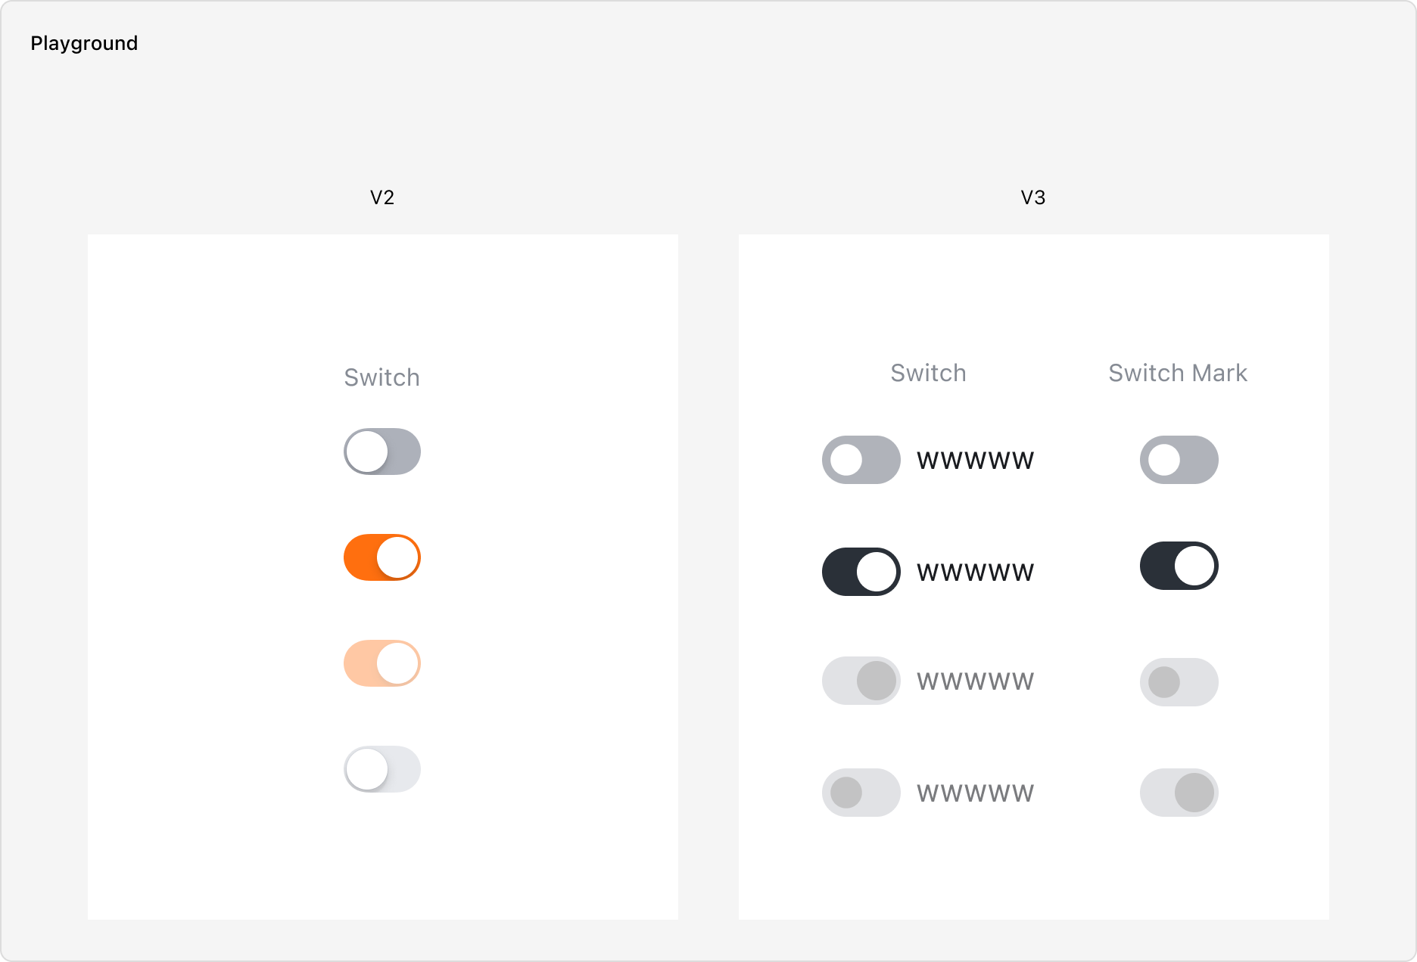Click the Switch Mark column heading
Screen dimensions: 1417x962
pos(1178,373)
